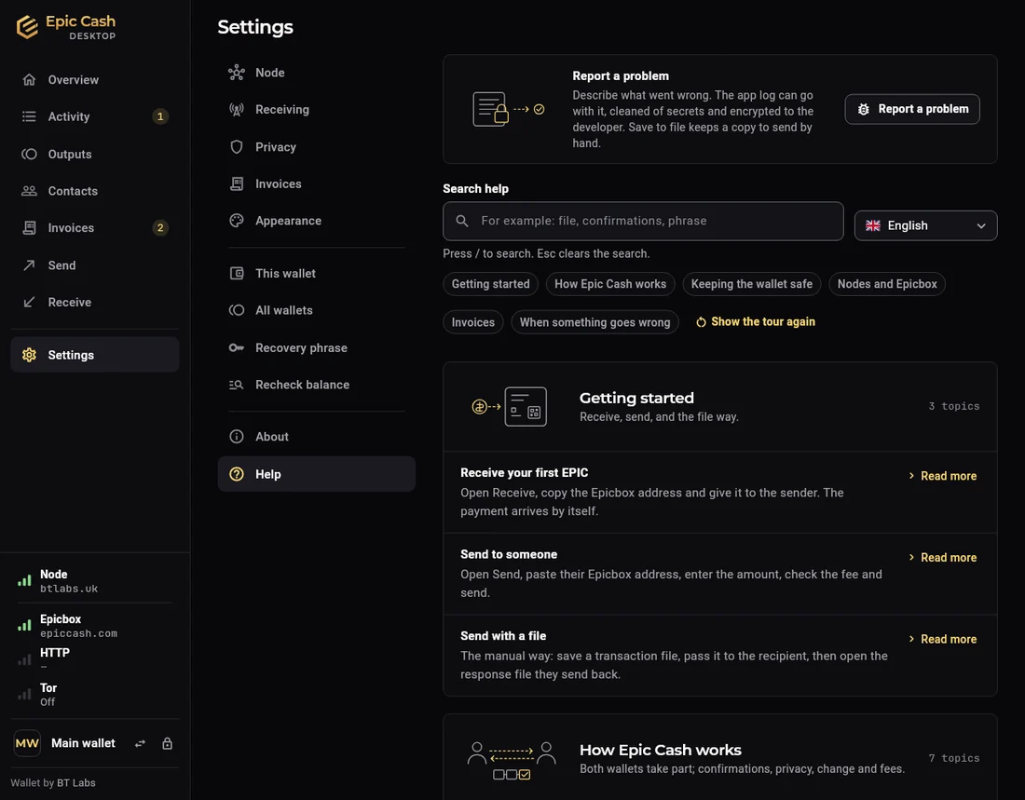The width and height of the screenshot is (1025, 800).
Task: Open Overview via the home icon
Action: [x=29, y=80]
